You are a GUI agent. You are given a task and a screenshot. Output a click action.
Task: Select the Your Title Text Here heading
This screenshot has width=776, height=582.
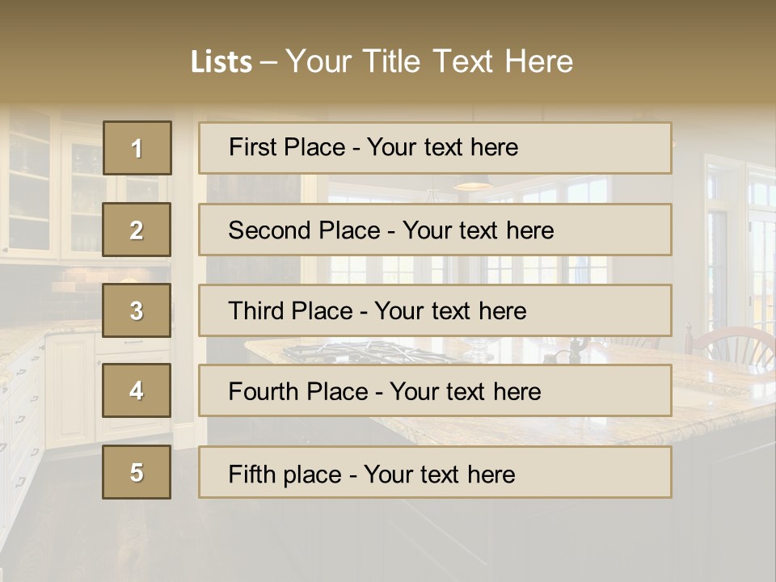click(x=428, y=61)
